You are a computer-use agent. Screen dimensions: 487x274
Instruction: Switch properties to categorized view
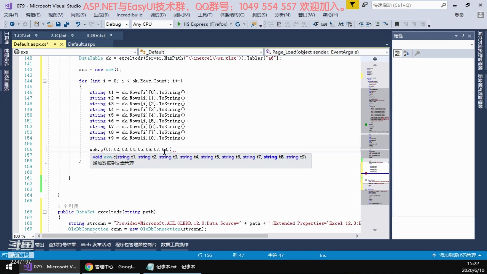tap(397, 53)
